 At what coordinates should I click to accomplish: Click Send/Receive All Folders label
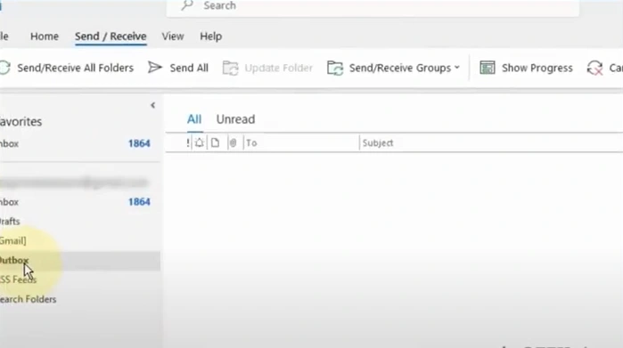[x=76, y=68]
